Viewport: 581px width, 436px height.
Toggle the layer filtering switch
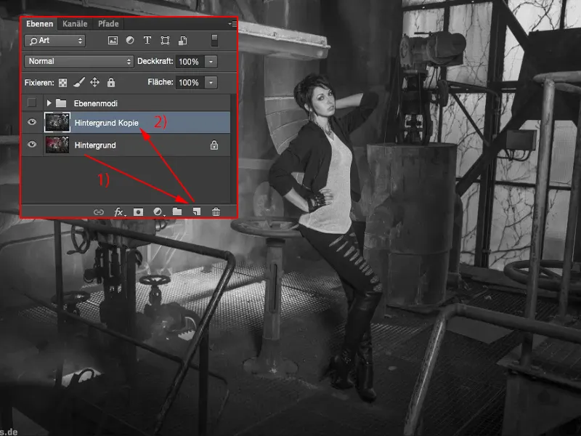coord(214,41)
